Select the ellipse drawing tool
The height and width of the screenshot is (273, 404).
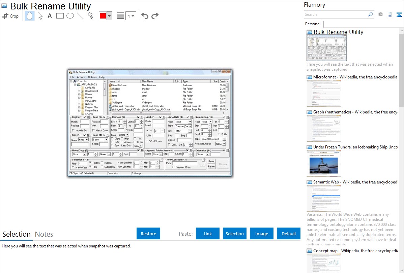pyautogui.click(x=70, y=16)
